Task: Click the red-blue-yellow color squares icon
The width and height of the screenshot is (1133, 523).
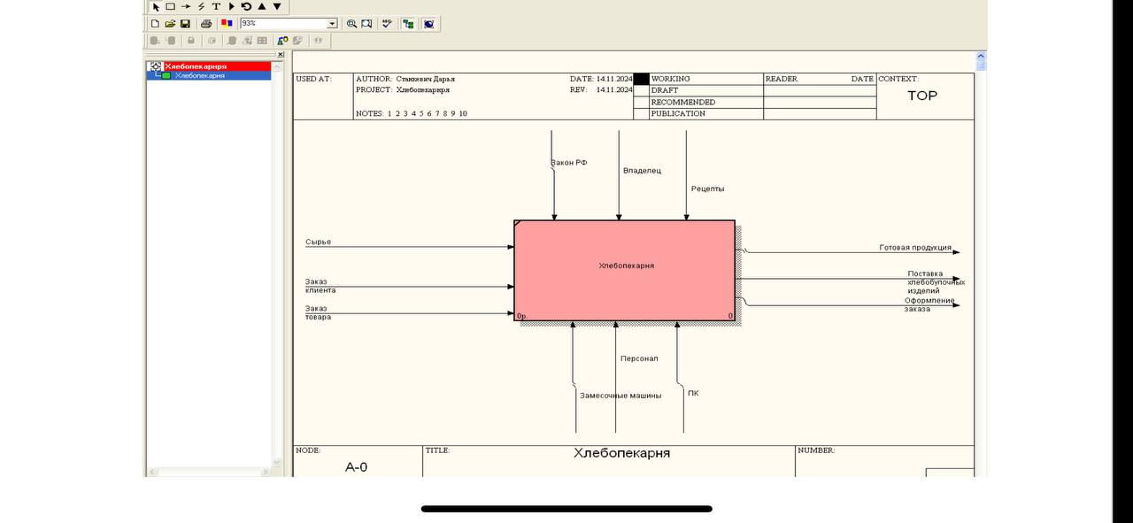Action: pos(227,23)
